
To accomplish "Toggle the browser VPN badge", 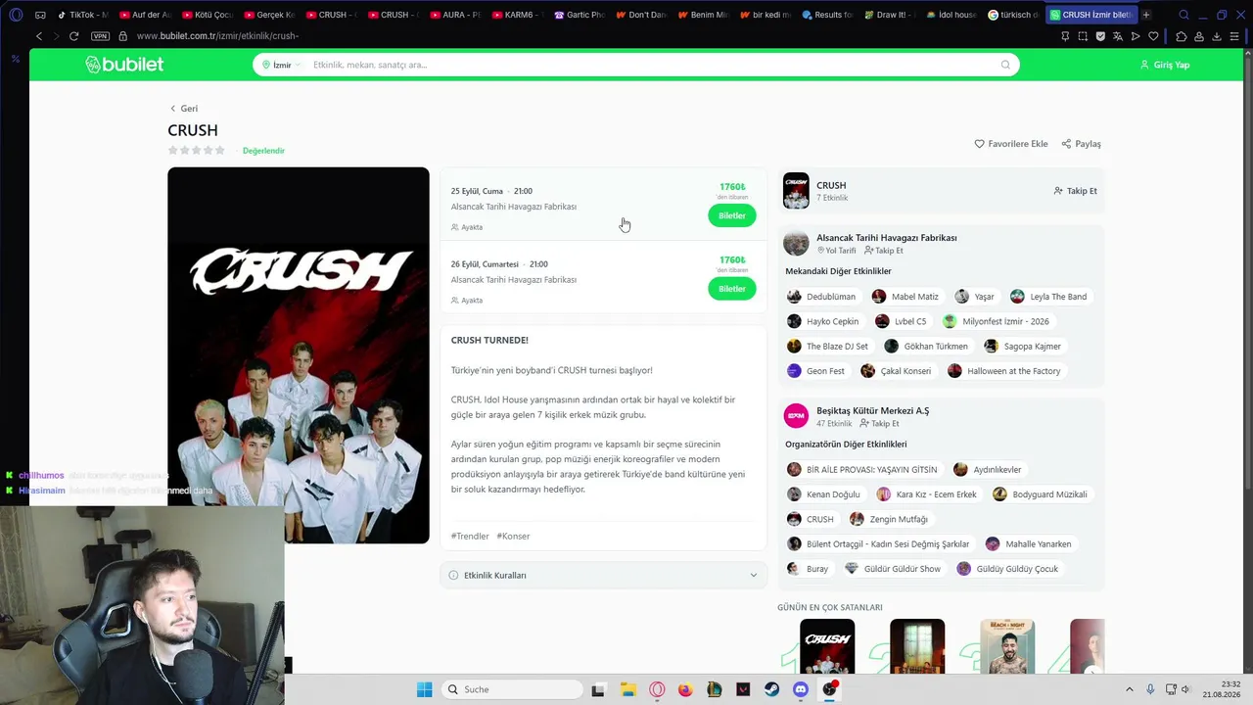I will click(100, 36).
